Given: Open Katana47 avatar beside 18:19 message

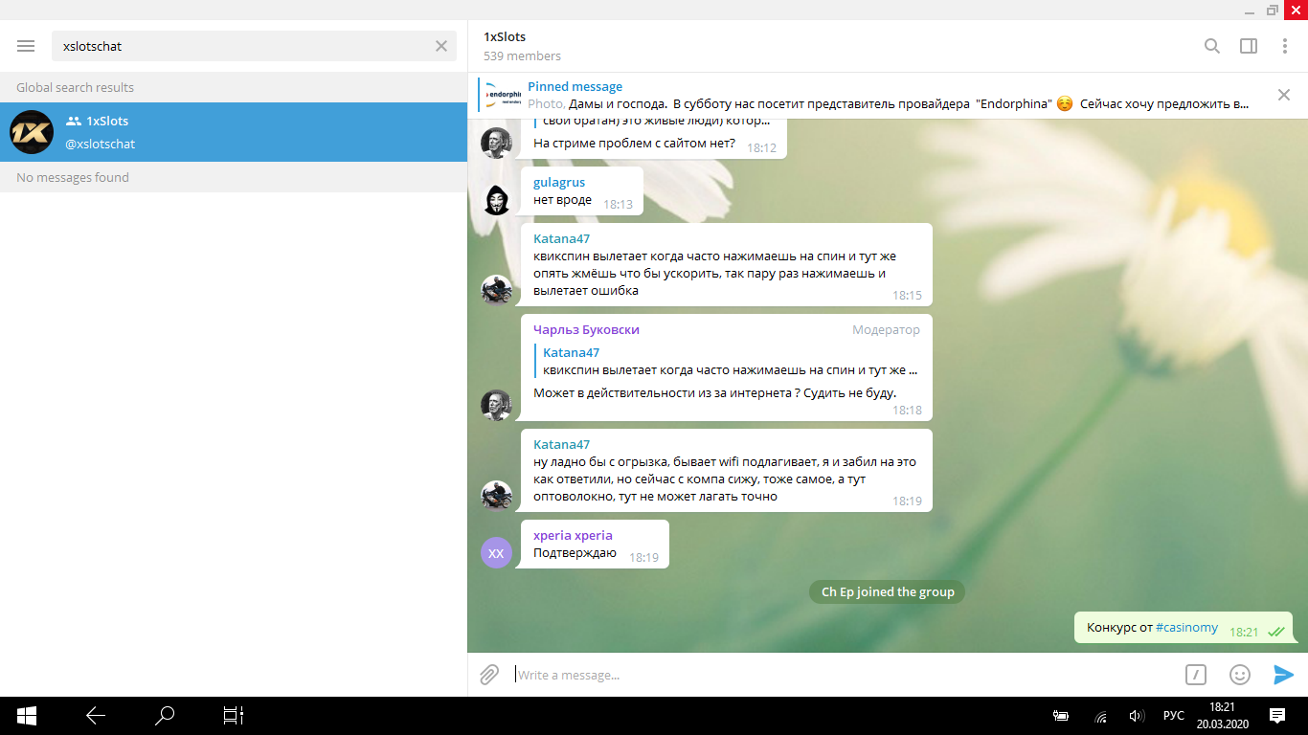Looking at the screenshot, I should coord(496,496).
